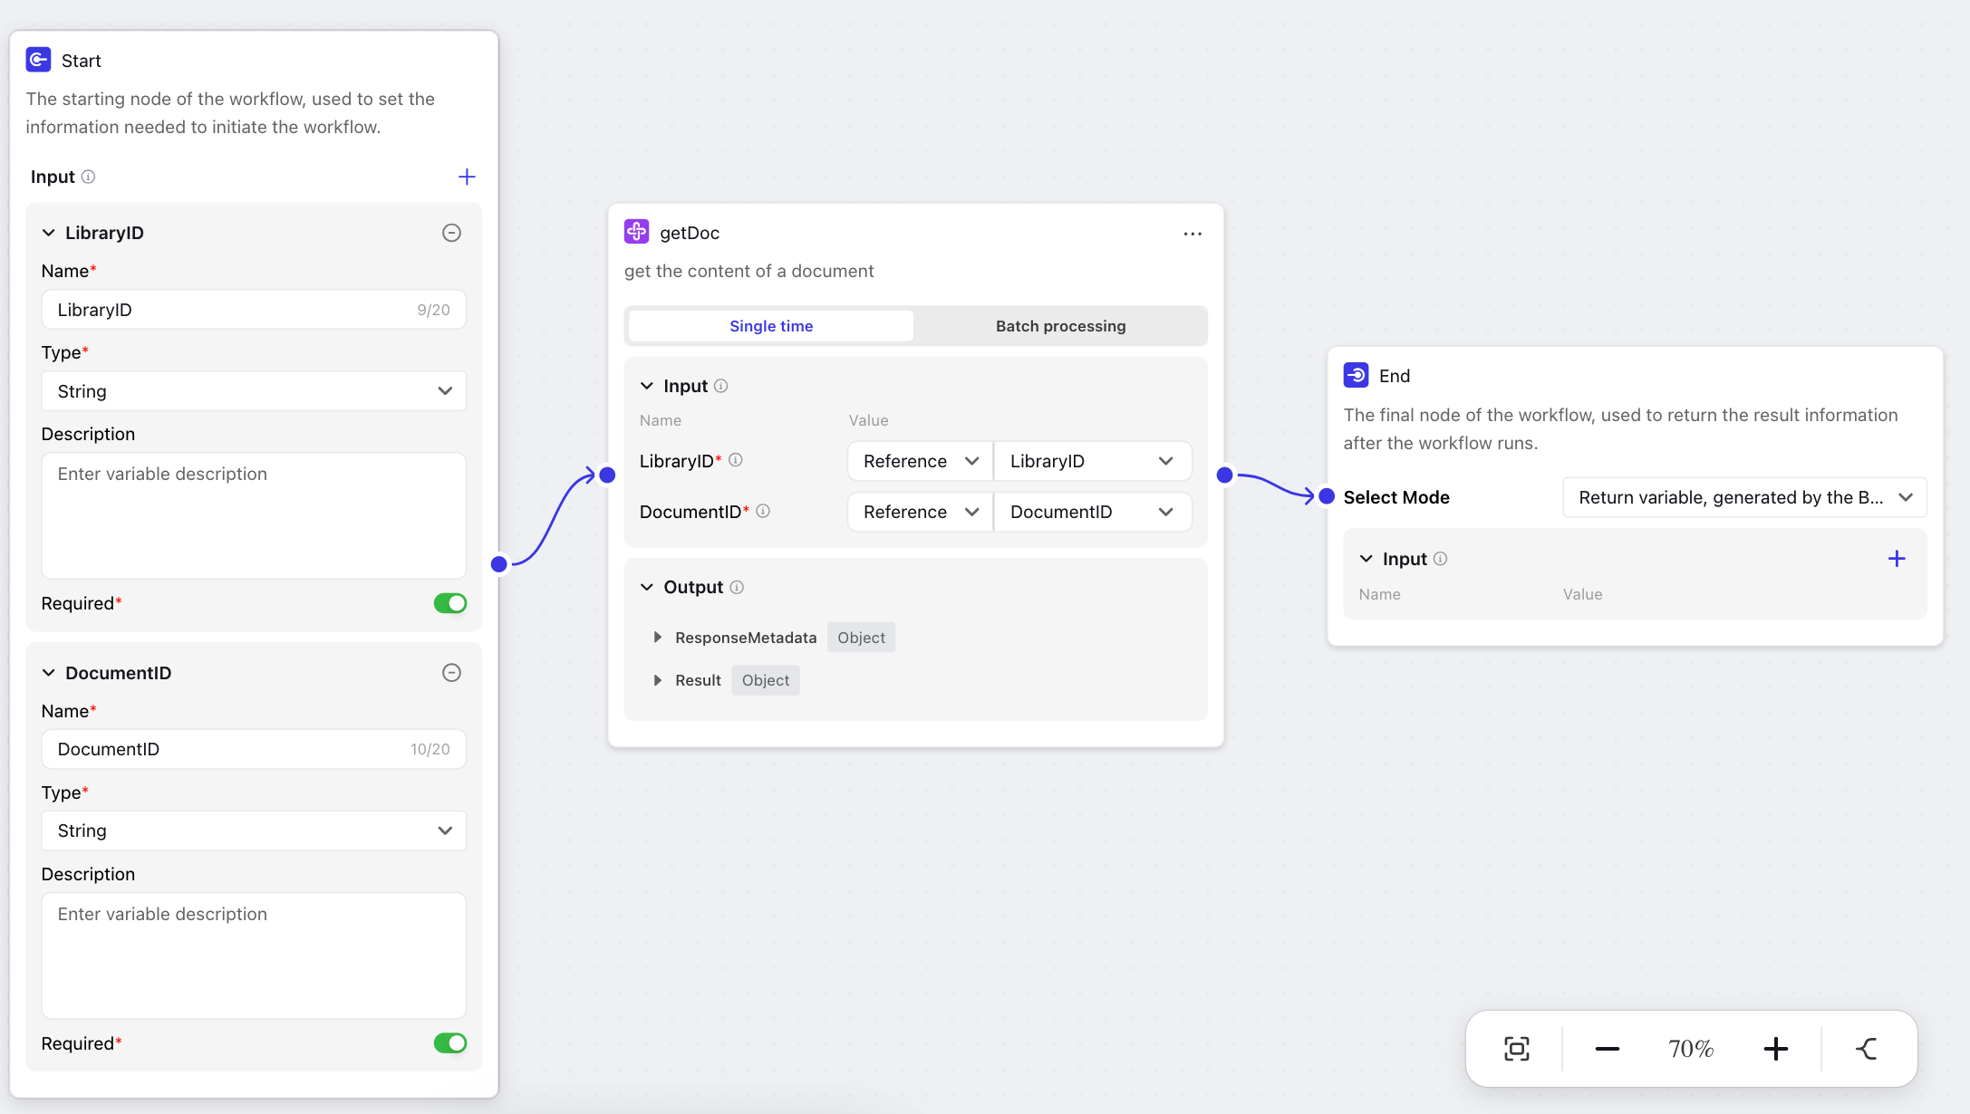Click the fit-to-view canvas icon

pos(1517,1049)
